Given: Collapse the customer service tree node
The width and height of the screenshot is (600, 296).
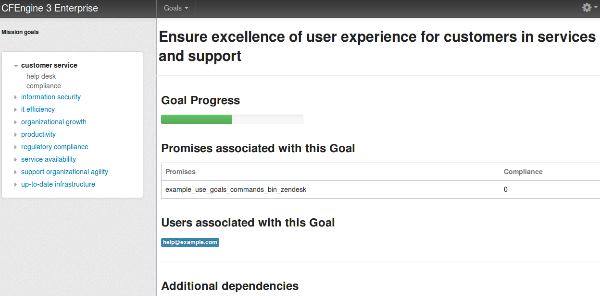Looking at the screenshot, I should click(x=16, y=66).
